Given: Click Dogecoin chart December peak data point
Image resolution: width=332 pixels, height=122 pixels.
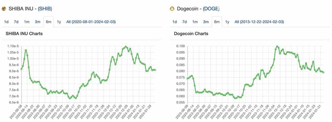Looking at the screenshot, I should tap(277, 46).
